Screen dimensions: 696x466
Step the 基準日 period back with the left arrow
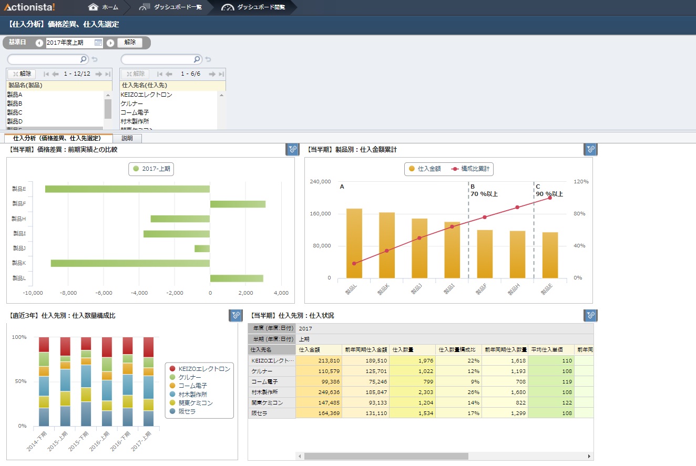(39, 43)
